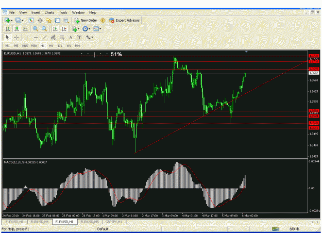This screenshot has width=322, height=233.
Task: Select the Fibonacci Retracement tool
Action: click(62, 38)
